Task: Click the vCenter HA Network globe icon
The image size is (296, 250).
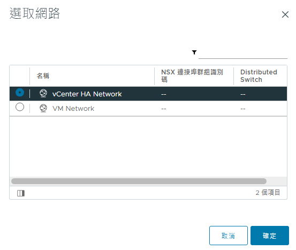Action: [x=43, y=93]
